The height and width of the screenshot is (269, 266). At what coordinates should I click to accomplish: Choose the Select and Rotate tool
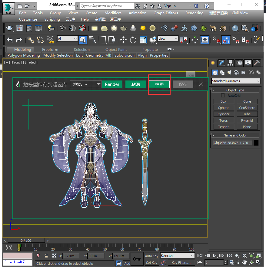click(133, 40)
